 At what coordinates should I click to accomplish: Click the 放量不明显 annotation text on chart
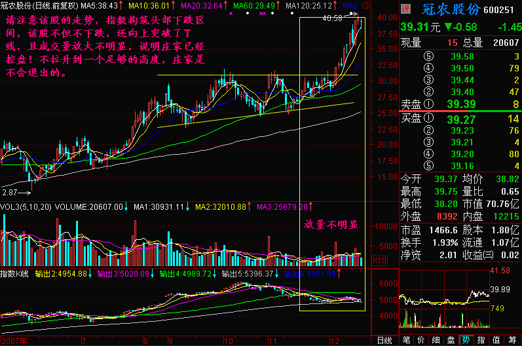pyautogui.click(x=331, y=224)
